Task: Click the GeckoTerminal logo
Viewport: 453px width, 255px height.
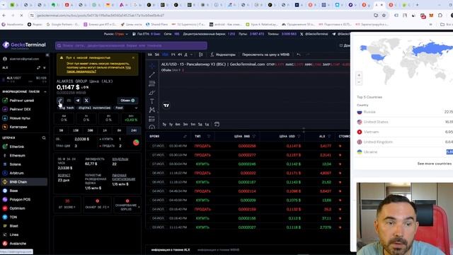Action: [24, 45]
